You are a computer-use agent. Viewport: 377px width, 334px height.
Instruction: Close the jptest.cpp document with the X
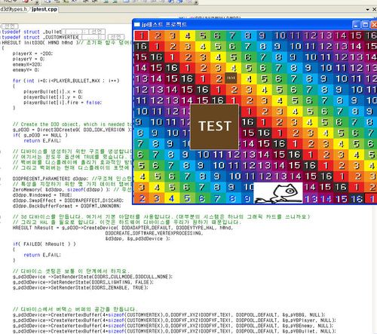tap(374, 9)
